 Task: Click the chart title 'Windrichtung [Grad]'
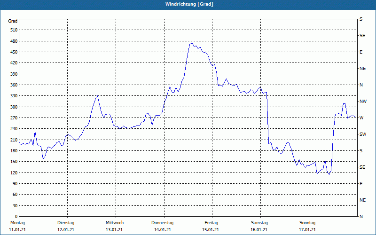[189, 4]
